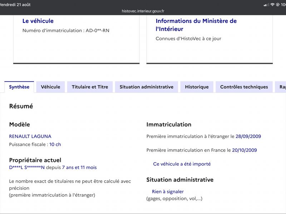The width and height of the screenshot is (286, 214).
Task: Tap the cellular signal bars icon
Action: 266,5
